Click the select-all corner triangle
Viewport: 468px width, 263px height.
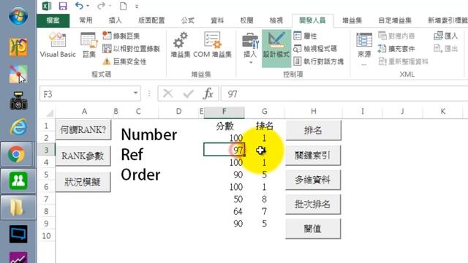(49, 113)
